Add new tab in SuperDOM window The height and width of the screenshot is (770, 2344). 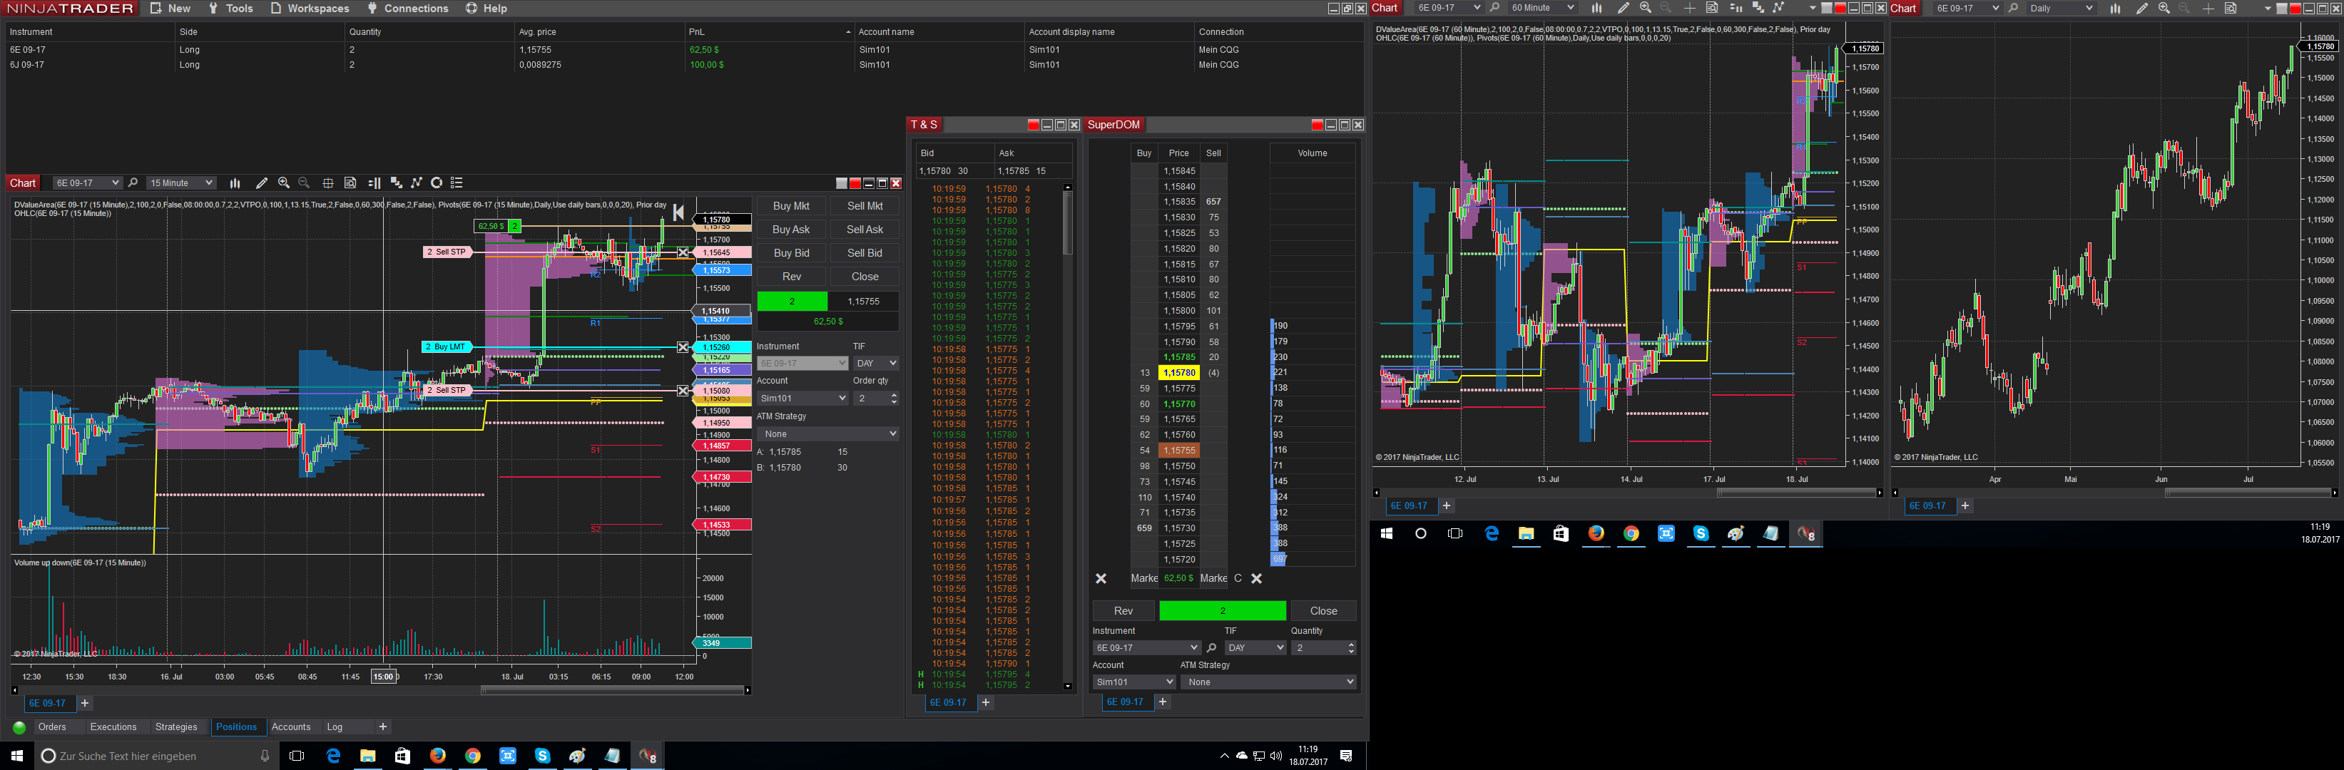[x=1163, y=702]
